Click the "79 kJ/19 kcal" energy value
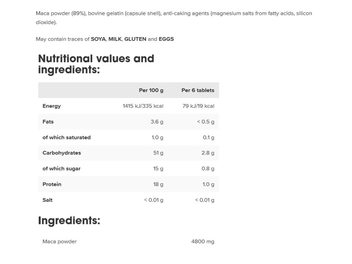 pos(198,106)
